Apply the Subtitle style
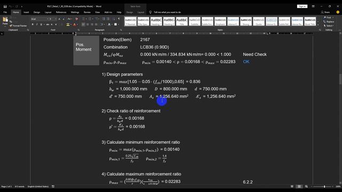The image size is (342, 192). click(x=195, y=21)
